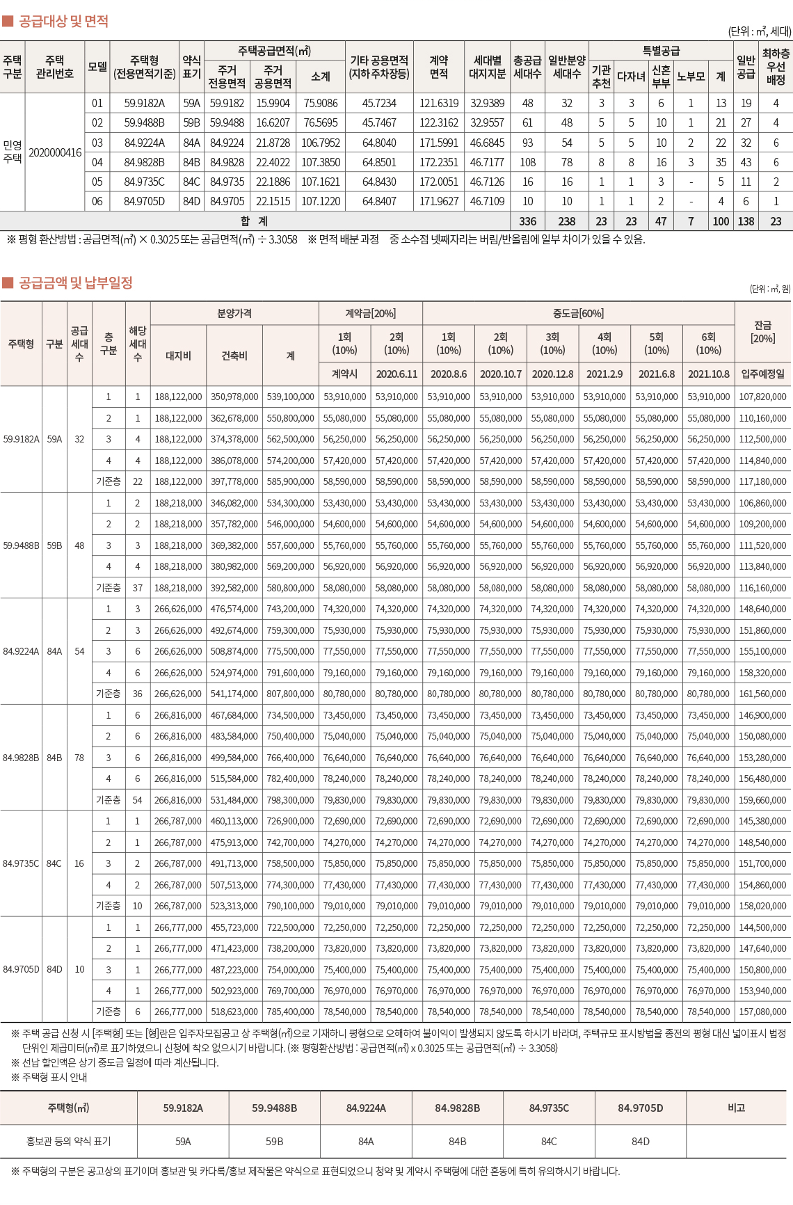Click balance amount '116,160,000'
Image resolution: width=793 pixels, height=1205 pixels.
pos(763,588)
